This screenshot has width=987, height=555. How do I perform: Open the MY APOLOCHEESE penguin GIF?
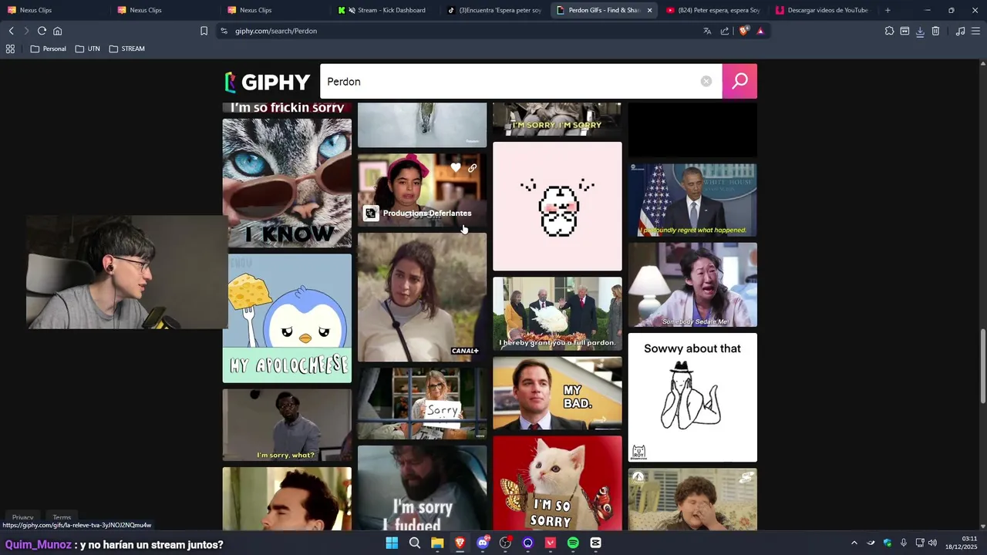(x=287, y=318)
